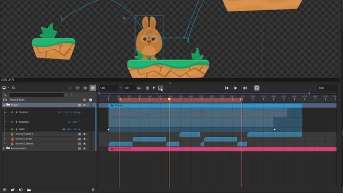Jump to the start of the timeline
The width and height of the screenshot is (343, 193).
227,88
